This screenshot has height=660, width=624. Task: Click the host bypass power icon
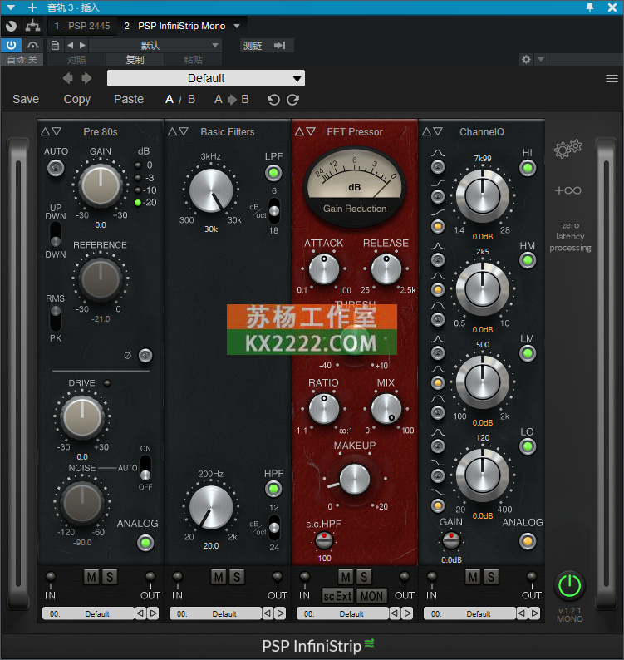click(11, 45)
